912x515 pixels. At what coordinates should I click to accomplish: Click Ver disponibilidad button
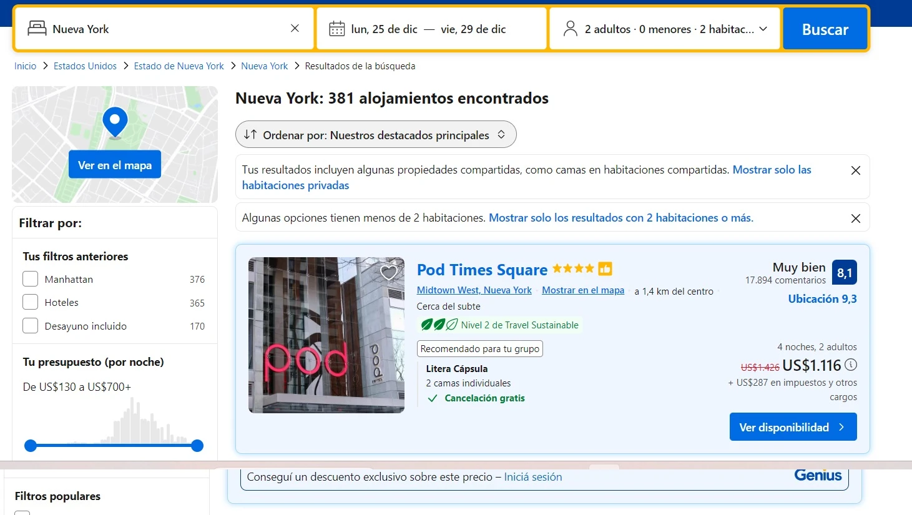(793, 427)
